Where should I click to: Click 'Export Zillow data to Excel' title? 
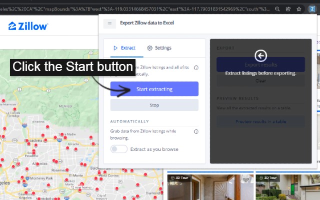(x=146, y=23)
